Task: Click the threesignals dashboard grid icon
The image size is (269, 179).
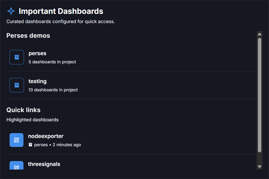Action: 16,165
